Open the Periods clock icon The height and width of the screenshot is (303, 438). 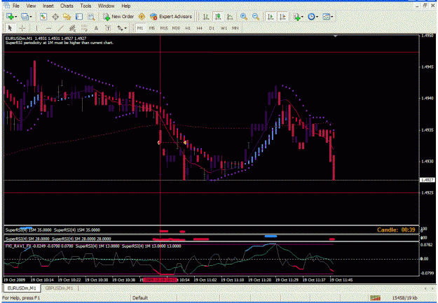311,17
